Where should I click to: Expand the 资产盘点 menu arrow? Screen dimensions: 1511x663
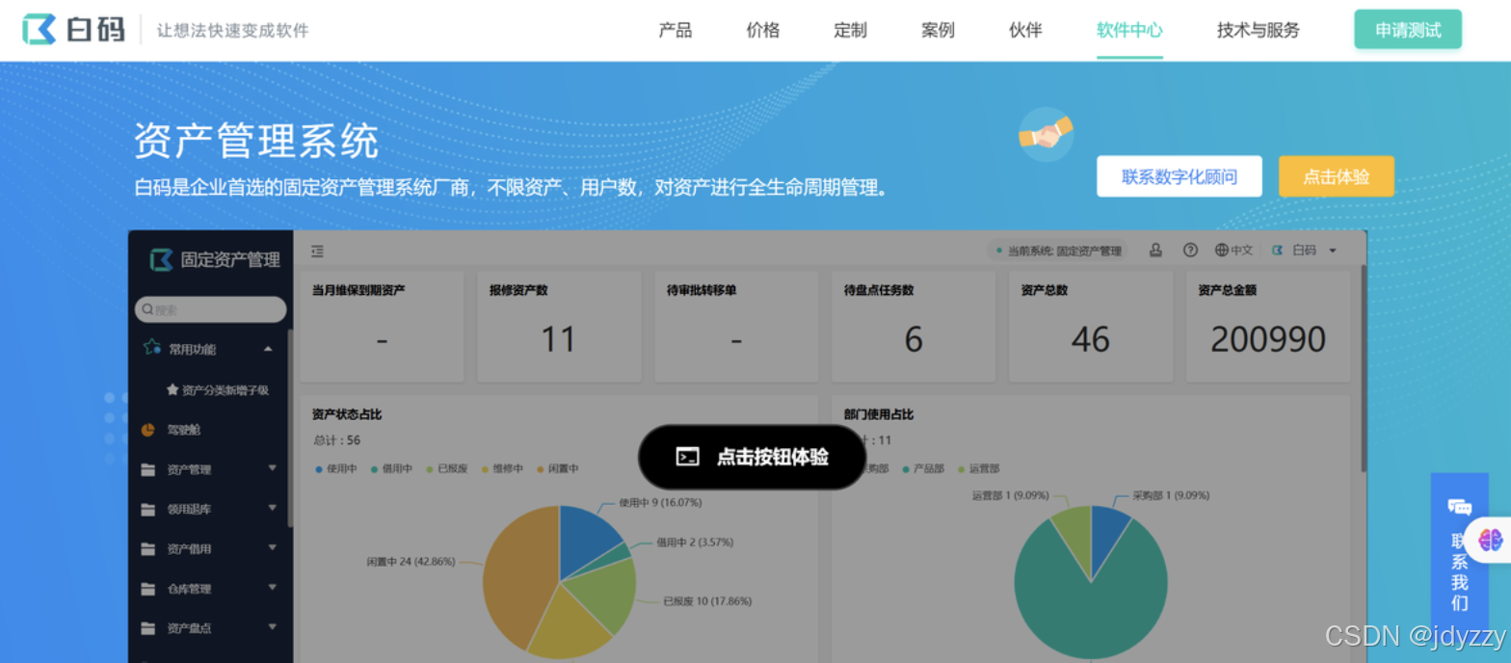(272, 626)
